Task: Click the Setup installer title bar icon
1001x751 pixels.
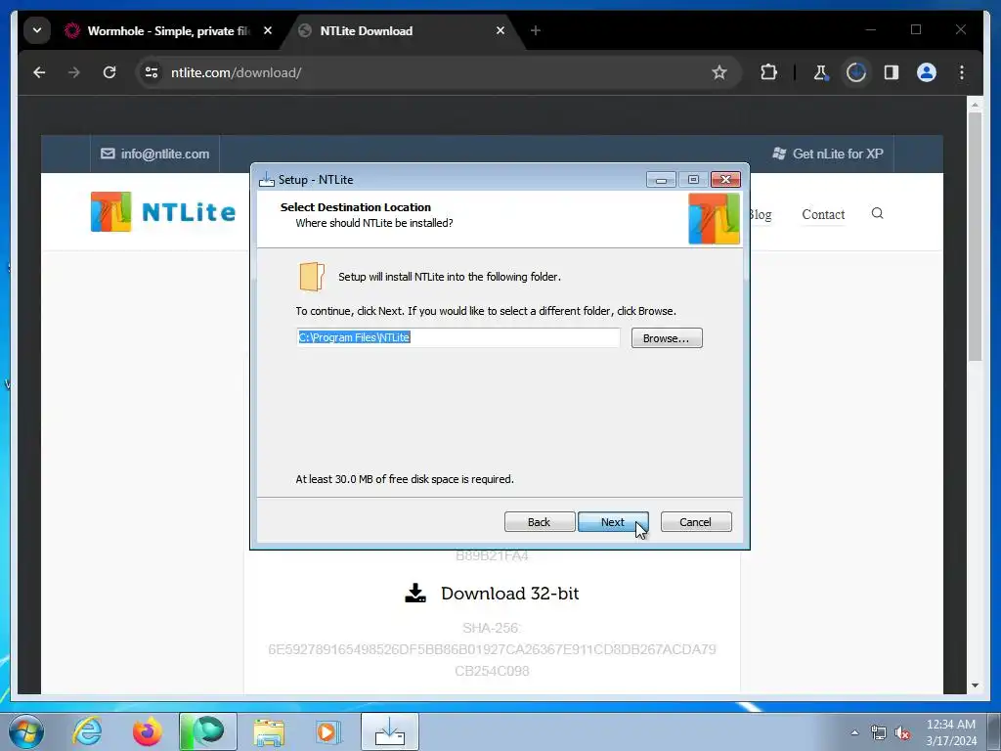Action: [x=266, y=180]
